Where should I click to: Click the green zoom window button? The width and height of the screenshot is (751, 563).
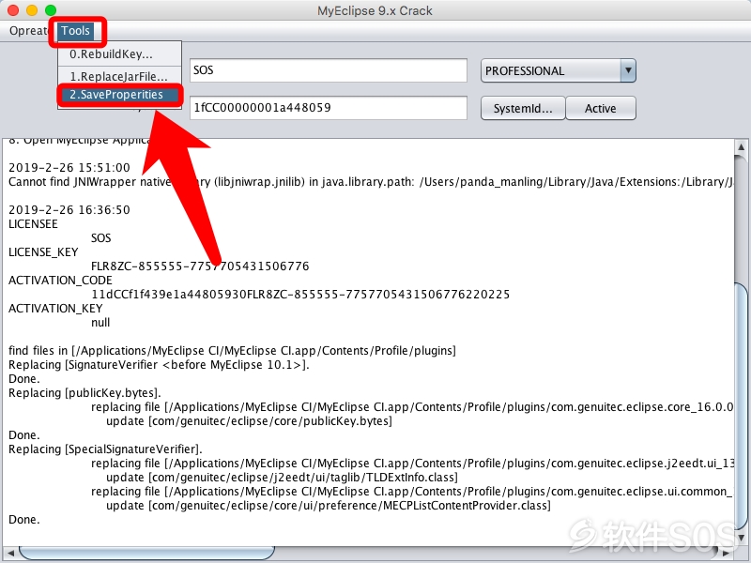click(51, 10)
